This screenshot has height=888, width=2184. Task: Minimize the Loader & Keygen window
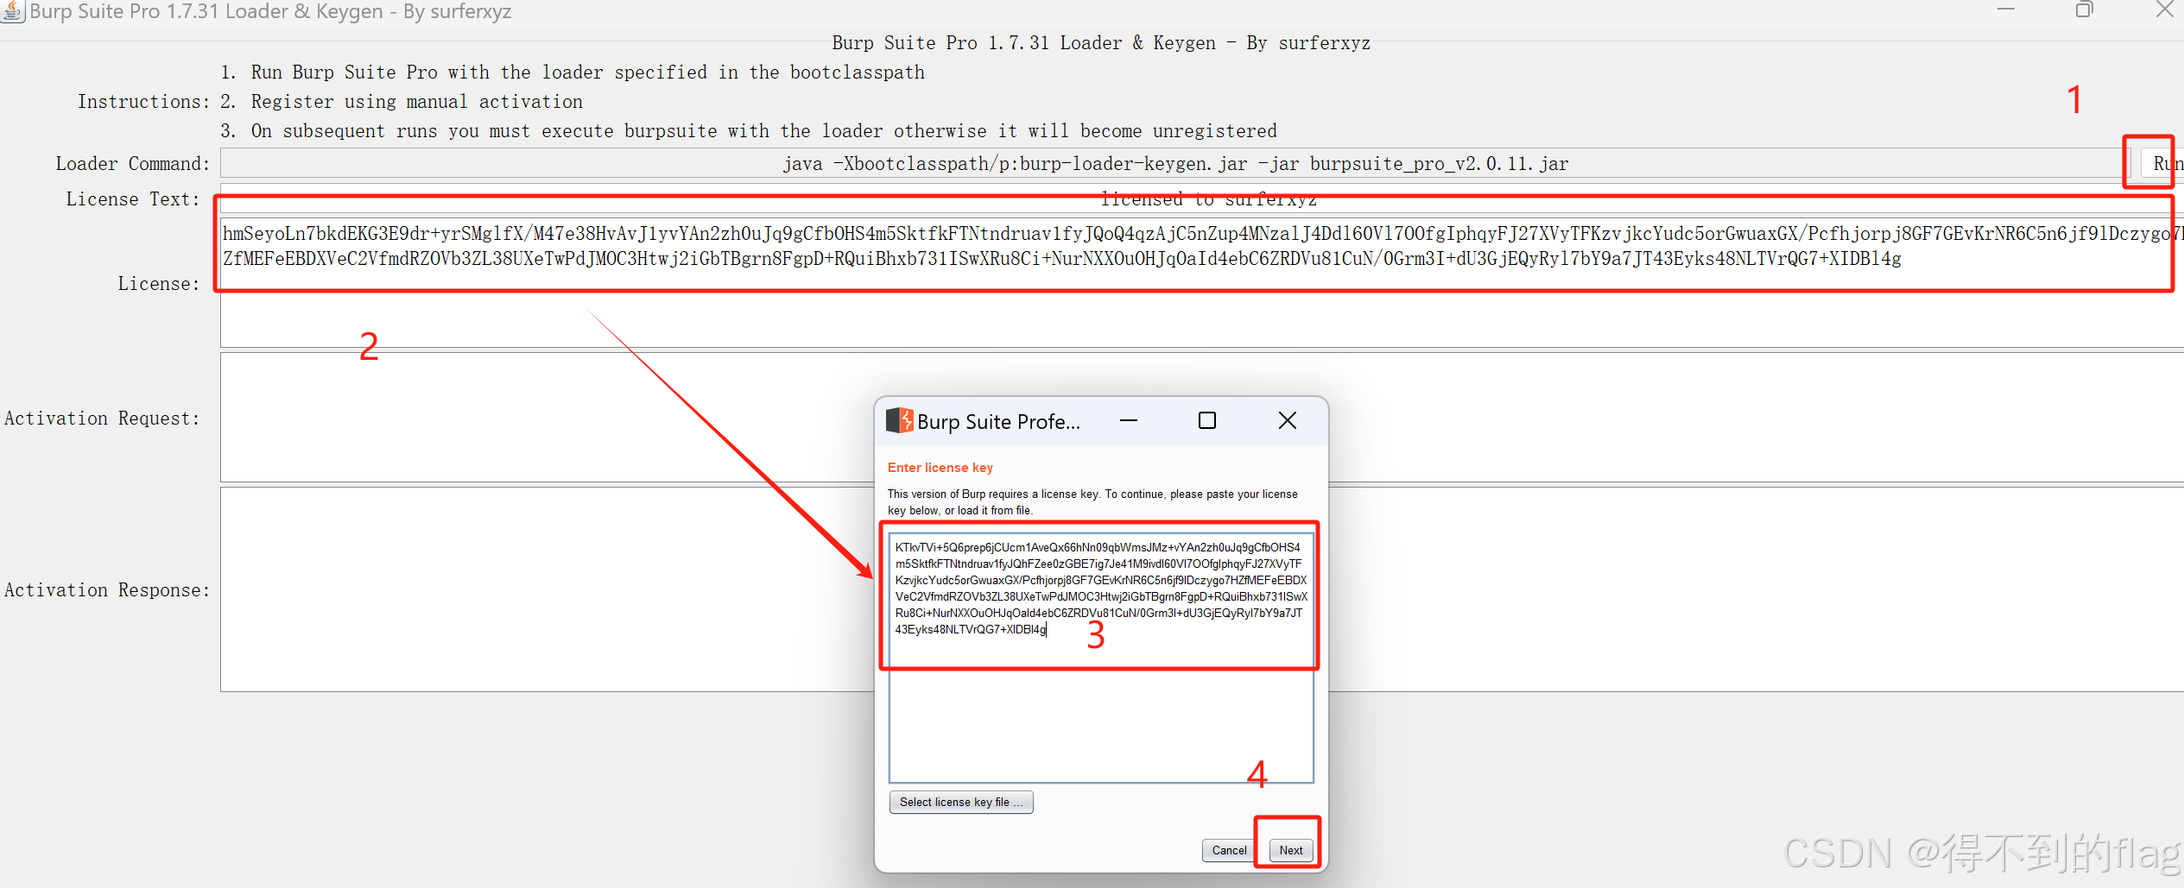click(2006, 9)
